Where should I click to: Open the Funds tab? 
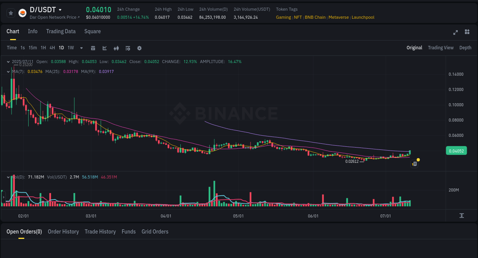coord(128,231)
